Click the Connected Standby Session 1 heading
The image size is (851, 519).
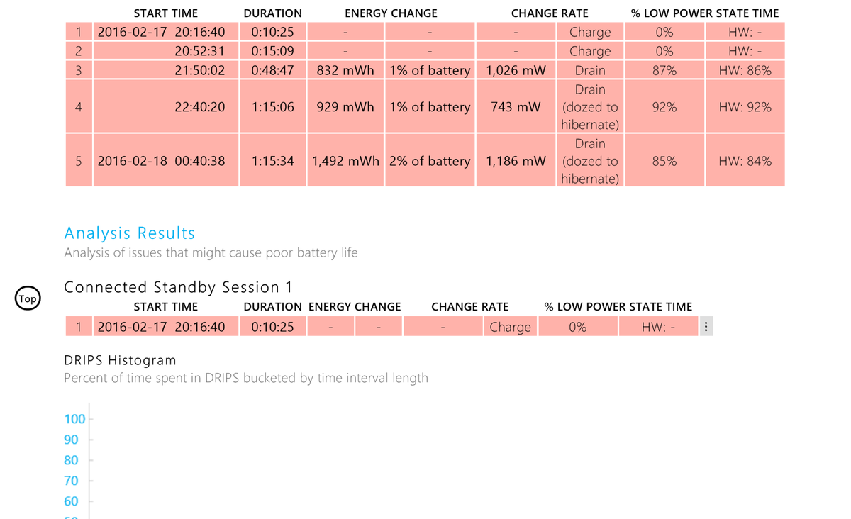(x=178, y=287)
